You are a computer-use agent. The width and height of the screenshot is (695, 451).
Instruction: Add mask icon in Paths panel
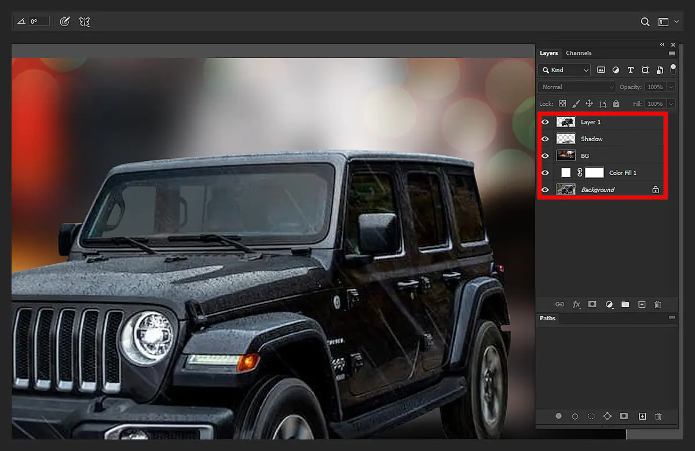pos(624,416)
